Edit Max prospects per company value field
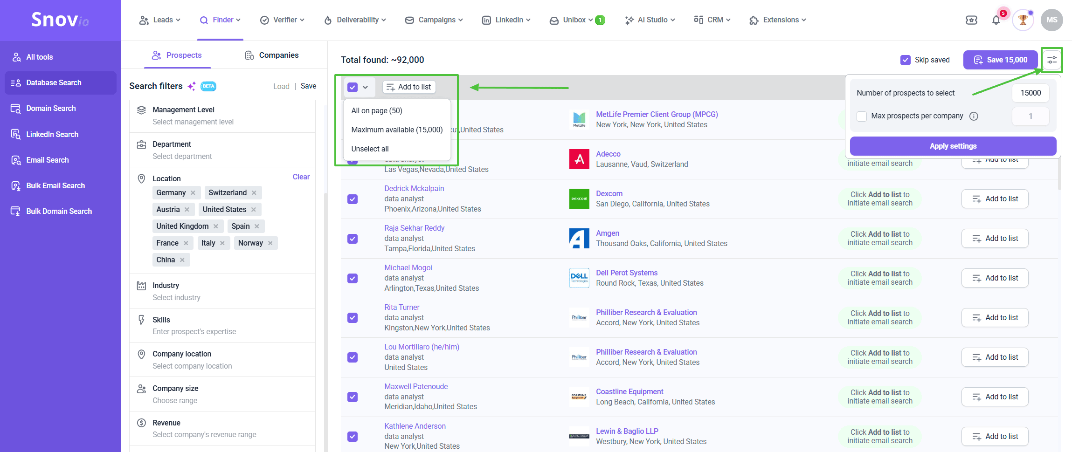The height and width of the screenshot is (452, 1072). tap(1031, 116)
